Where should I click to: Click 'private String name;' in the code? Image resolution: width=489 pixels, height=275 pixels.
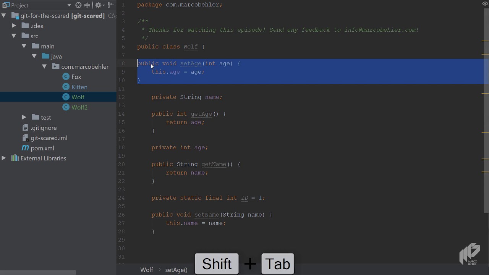pyautogui.click(x=187, y=97)
